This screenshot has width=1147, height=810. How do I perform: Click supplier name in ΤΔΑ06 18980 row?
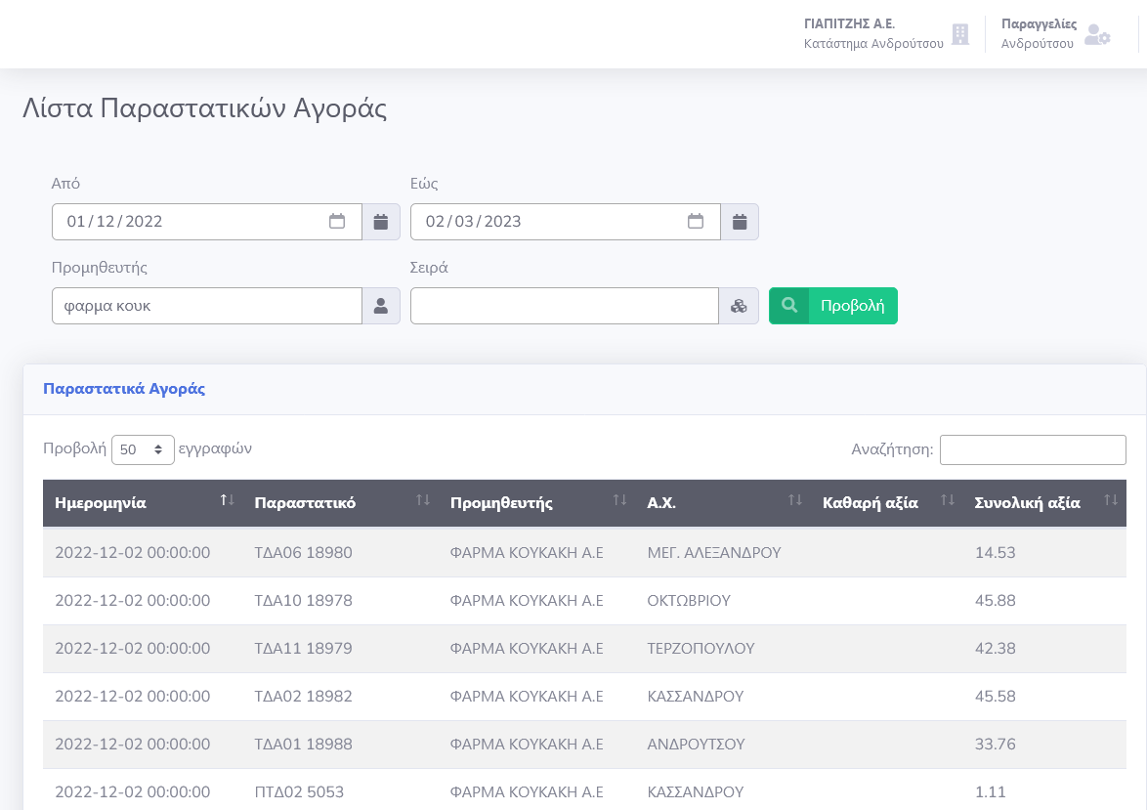click(527, 552)
